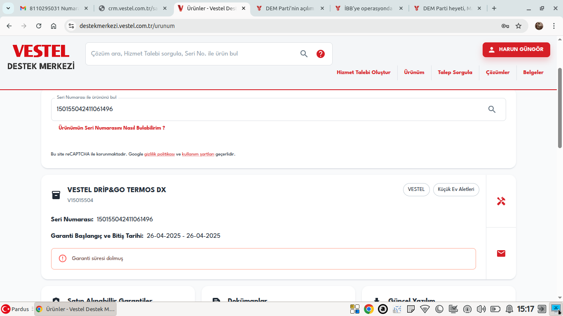The width and height of the screenshot is (563, 316).
Task: Click the Küçük Ev Aletleri category tag
Action: (456, 190)
